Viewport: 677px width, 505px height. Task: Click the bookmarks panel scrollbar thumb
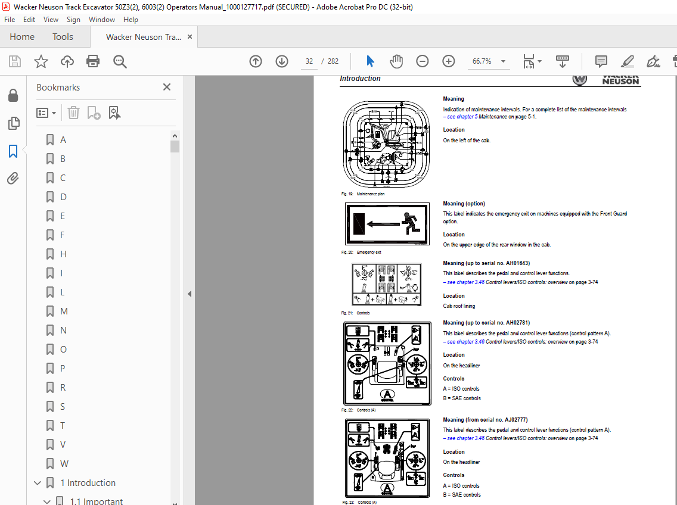pos(175,146)
